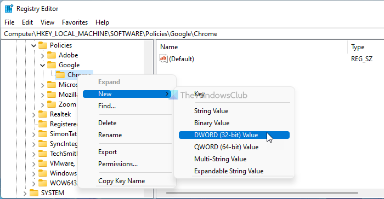Image resolution: width=384 pixels, height=199 pixels.
Task: Click the Google folder icon
Action: point(52,65)
